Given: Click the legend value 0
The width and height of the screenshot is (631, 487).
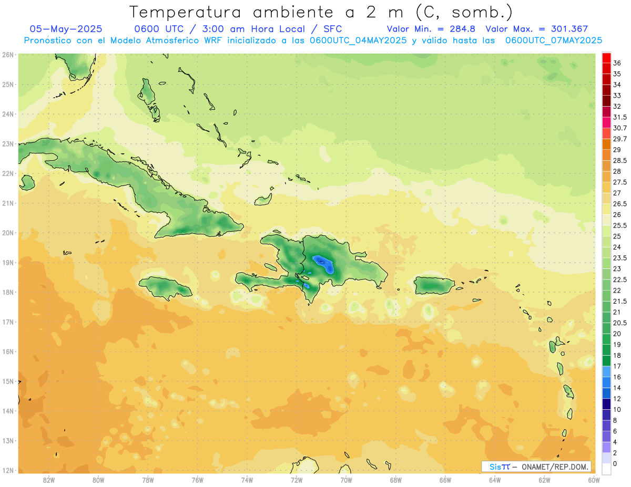Looking at the screenshot, I should tap(615, 463).
